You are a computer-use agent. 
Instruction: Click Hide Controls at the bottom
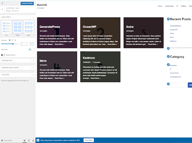tap(7, 140)
